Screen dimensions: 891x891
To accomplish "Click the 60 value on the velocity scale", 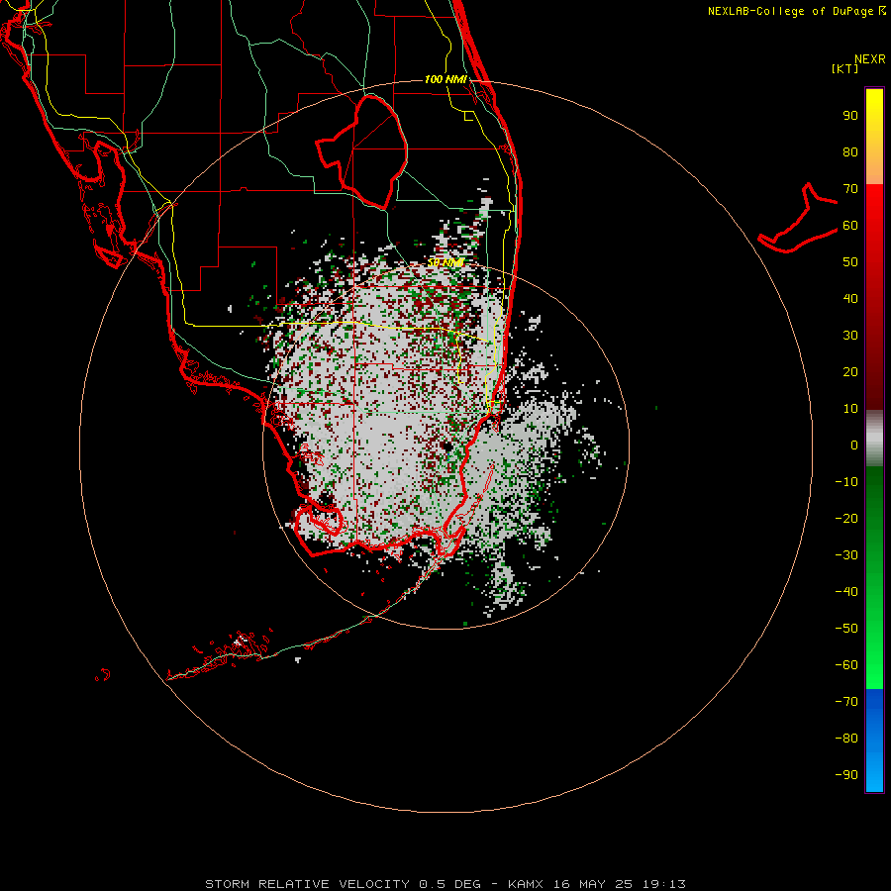I will pos(850,226).
